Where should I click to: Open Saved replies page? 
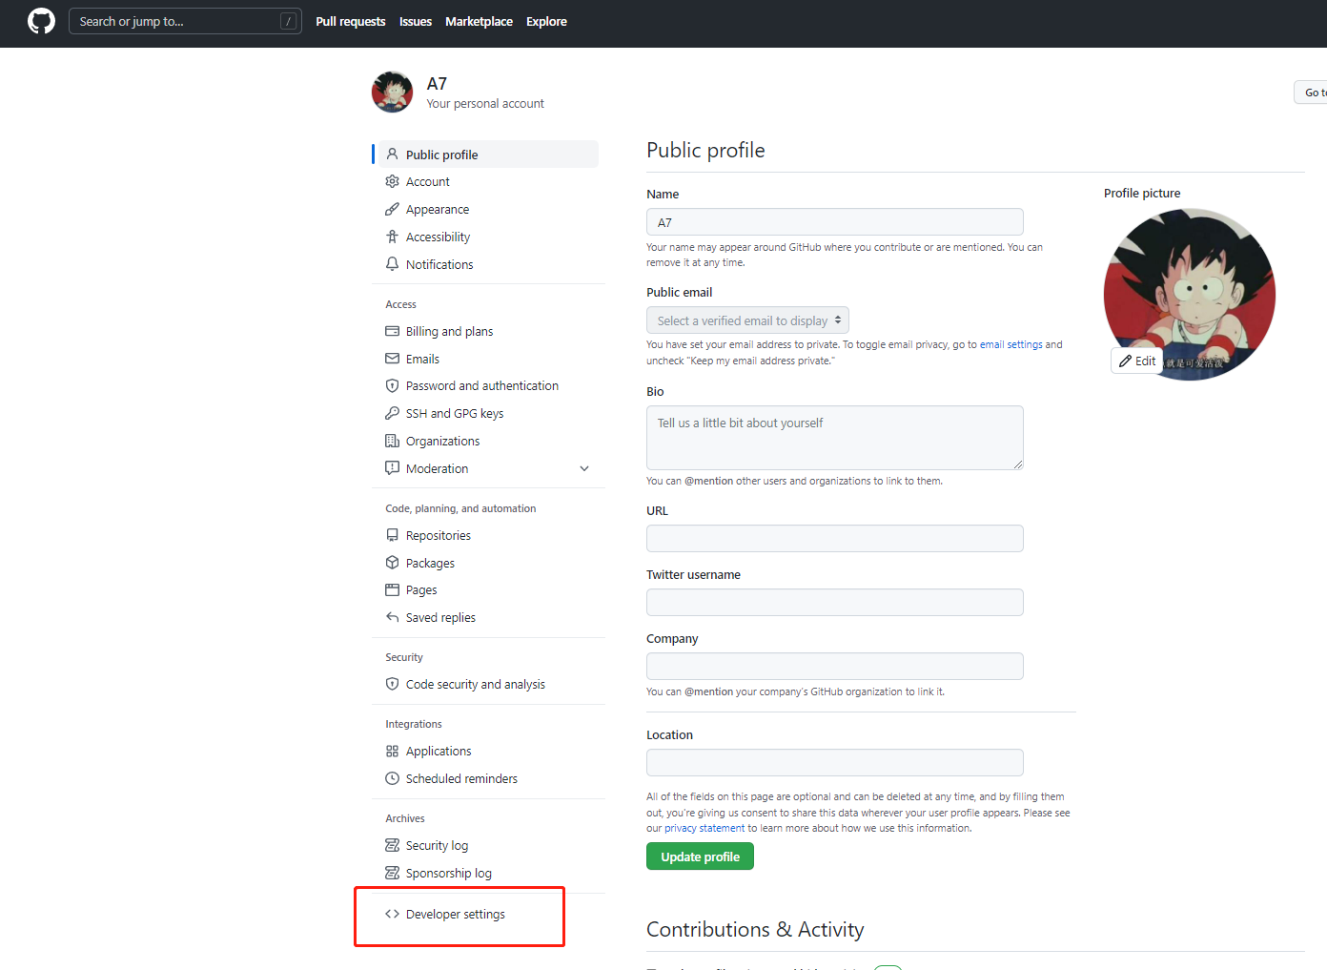tap(440, 617)
